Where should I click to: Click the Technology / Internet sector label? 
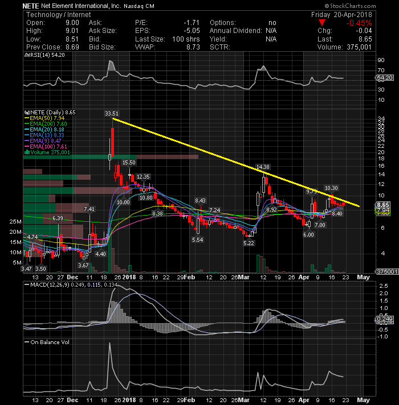click(59, 15)
